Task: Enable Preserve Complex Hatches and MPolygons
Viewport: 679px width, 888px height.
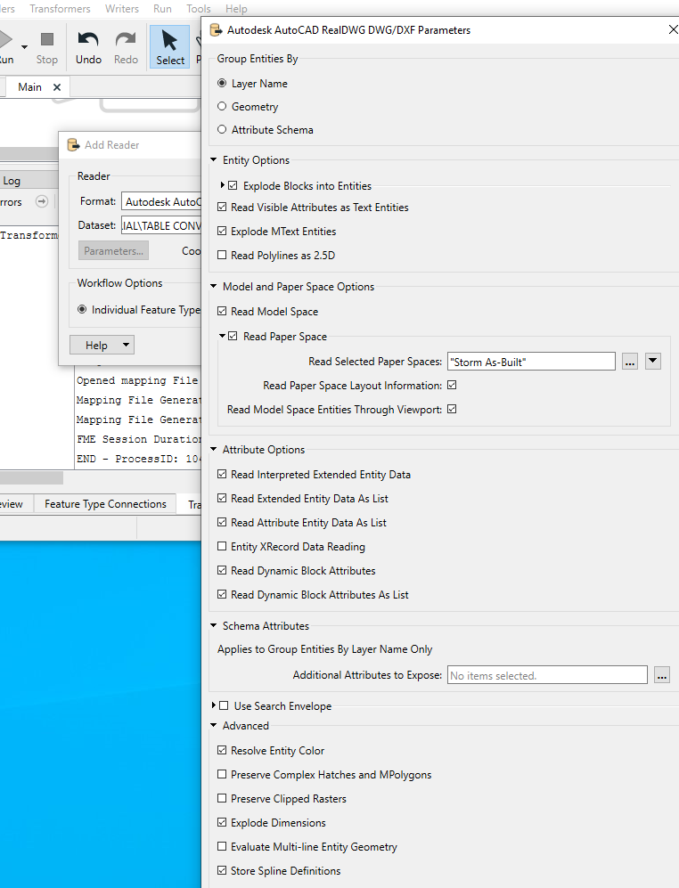Action: pyautogui.click(x=222, y=774)
